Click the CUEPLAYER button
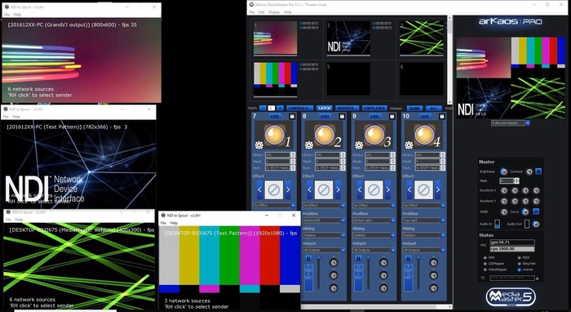This screenshot has height=312, width=571. (x=374, y=109)
